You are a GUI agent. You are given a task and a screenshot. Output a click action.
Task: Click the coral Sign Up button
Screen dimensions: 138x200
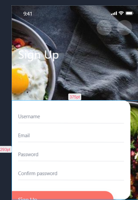(x=63, y=195)
